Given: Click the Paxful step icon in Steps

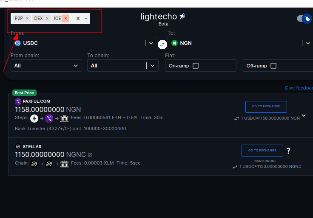Looking at the screenshot, I should (49, 118).
